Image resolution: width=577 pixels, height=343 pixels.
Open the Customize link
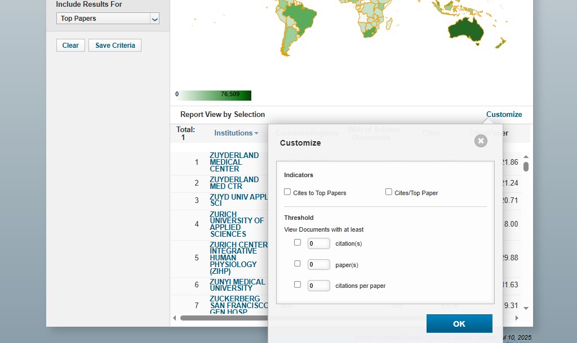[x=504, y=114]
